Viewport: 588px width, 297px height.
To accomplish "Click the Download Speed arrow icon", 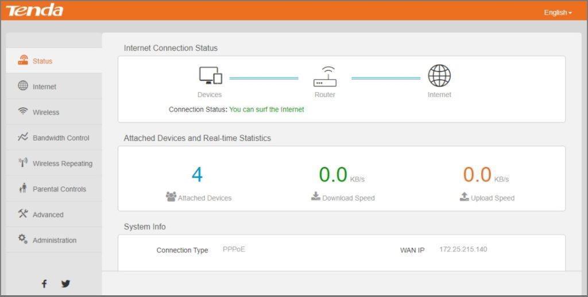I will [316, 196].
